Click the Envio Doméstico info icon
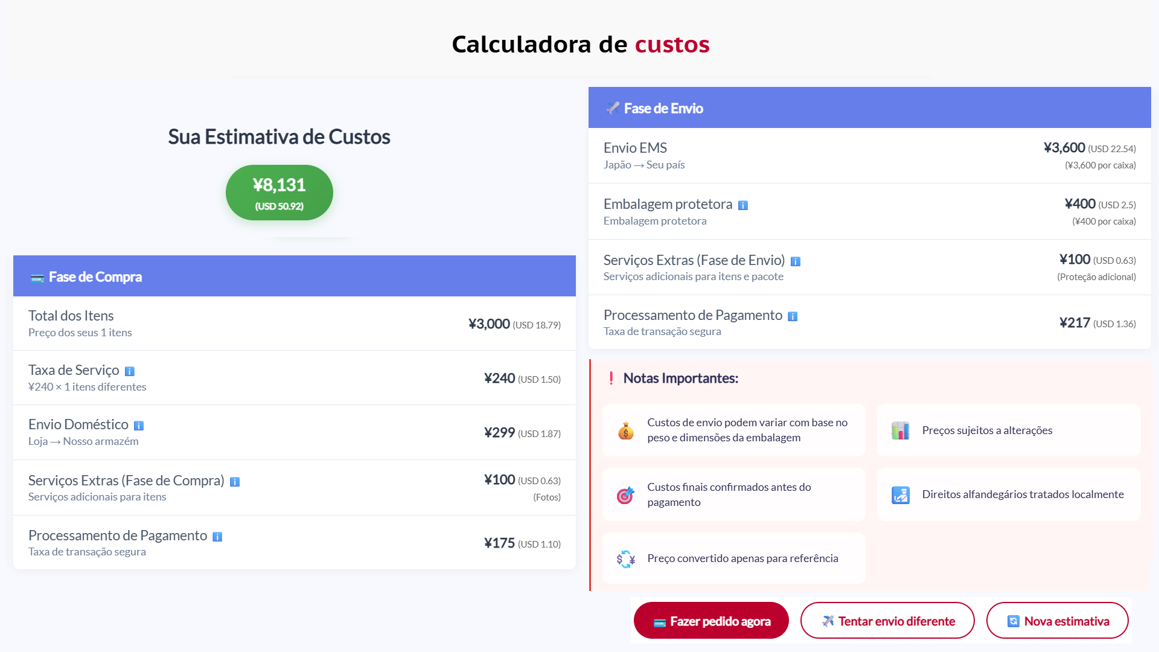The image size is (1159, 652). point(139,426)
